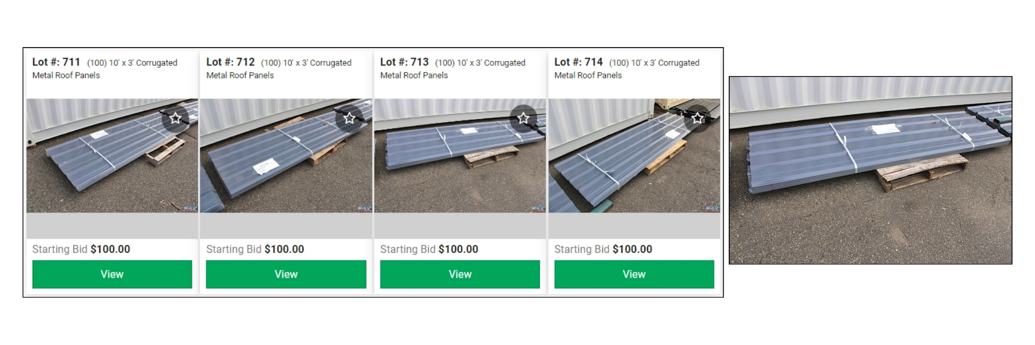Open Lot #: 713 title link
1035x345 pixels.
[x=404, y=62]
